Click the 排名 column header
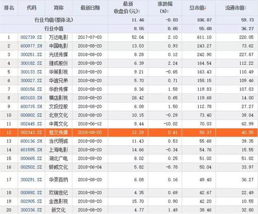Screen dimensions: 258x214 (9, 8)
